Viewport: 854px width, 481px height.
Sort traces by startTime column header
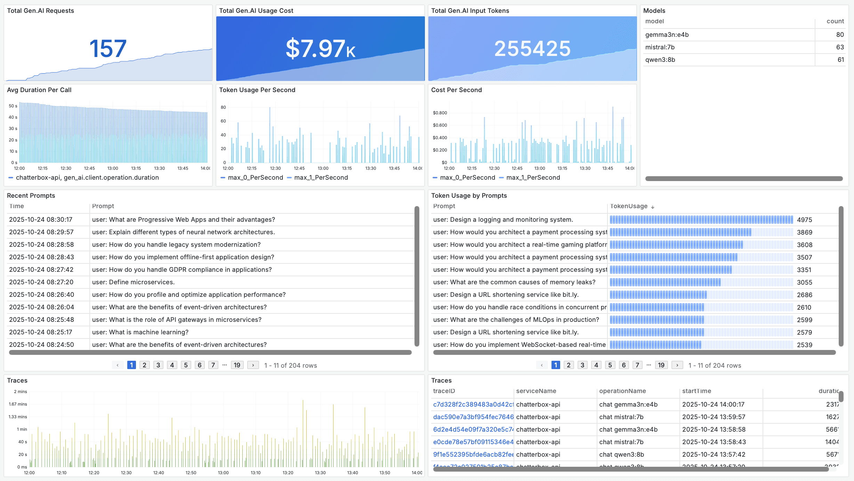pyautogui.click(x=696, y=391)
